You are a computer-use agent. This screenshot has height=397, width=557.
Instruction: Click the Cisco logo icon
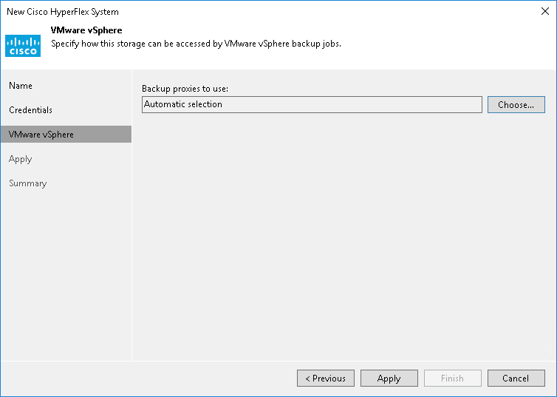point(23,44)
